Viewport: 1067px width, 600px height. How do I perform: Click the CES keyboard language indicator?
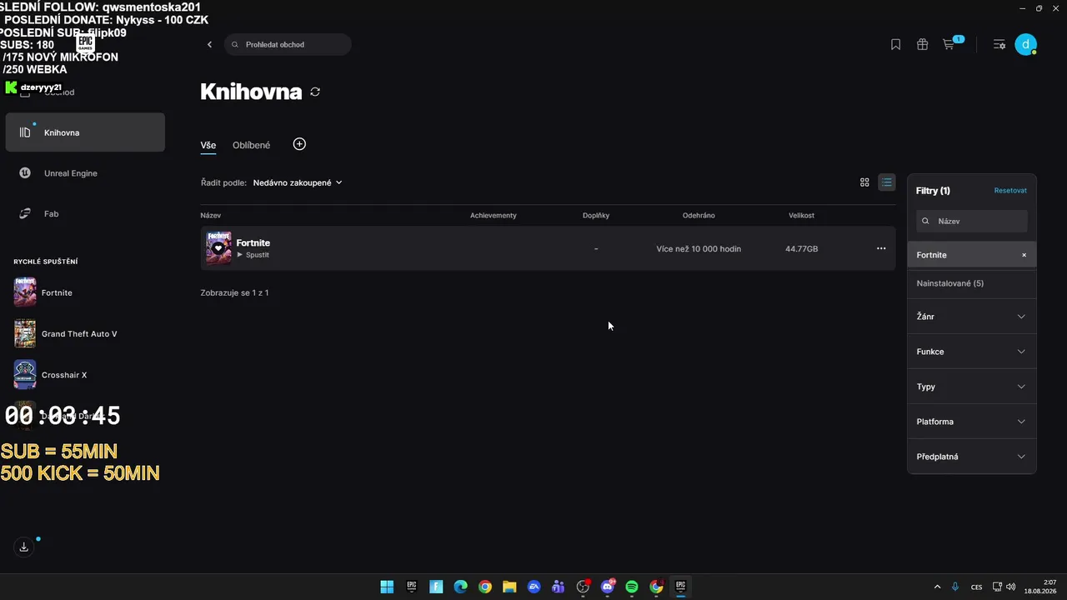click(976, 587)
